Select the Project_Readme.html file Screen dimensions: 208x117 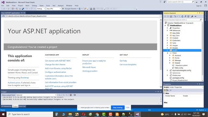[180, 80]
